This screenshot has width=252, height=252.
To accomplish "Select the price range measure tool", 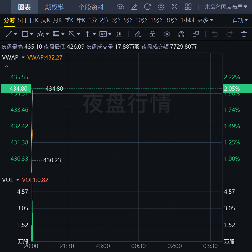I will point(87,34).
